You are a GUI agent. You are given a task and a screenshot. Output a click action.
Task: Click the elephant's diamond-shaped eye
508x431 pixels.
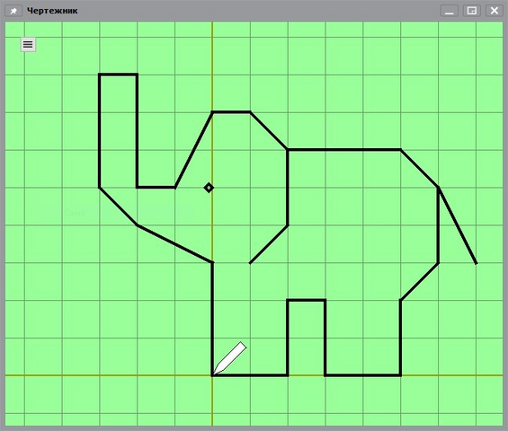point(209,188)
